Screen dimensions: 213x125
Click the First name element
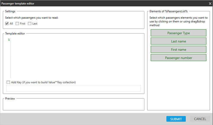coord(178,50)
